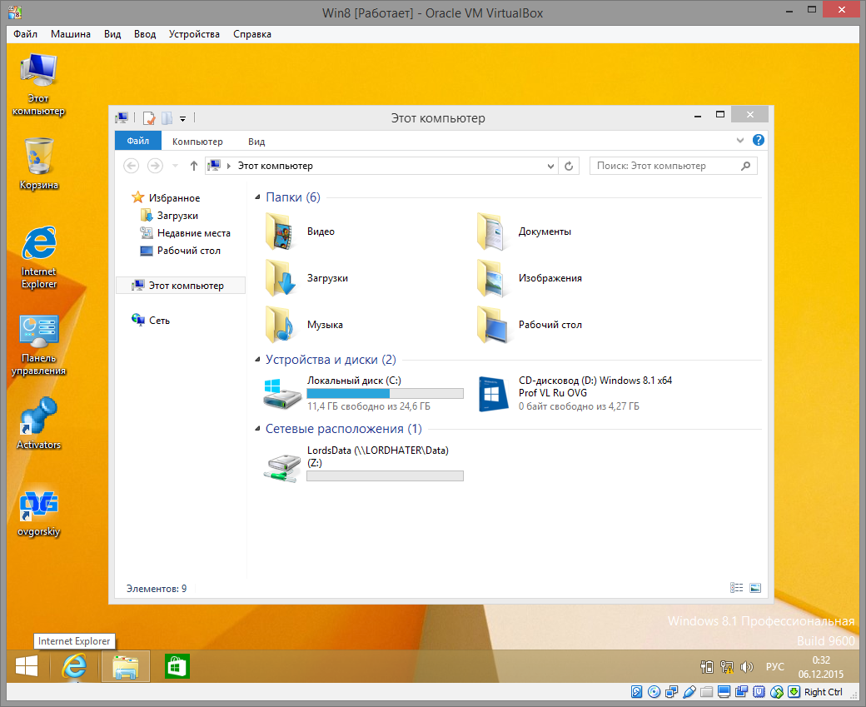
Task: Open Internet Explorer from taskbar
Action: [x=74, y=666]
